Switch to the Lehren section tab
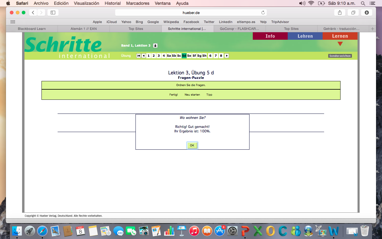 (x=305, y=36)
